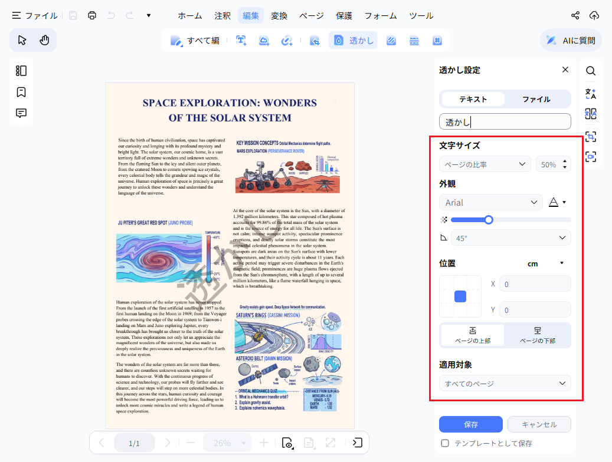Viewport: 612px width, 462px height.
Task: Open the 保護 menu tab
Action: pos(344,15)
